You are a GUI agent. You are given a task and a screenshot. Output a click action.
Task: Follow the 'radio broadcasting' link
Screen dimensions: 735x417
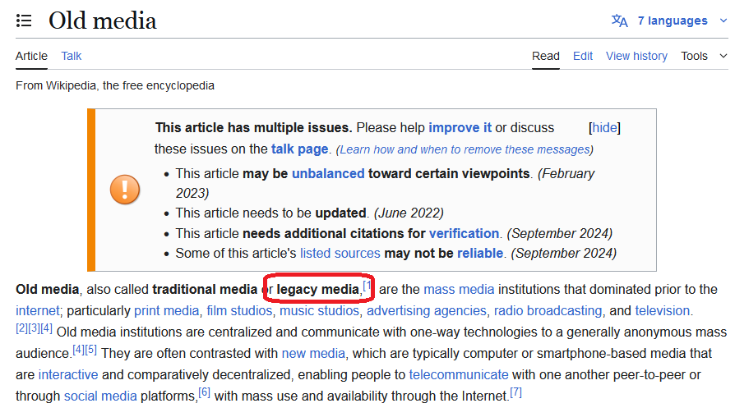point(548,311)
